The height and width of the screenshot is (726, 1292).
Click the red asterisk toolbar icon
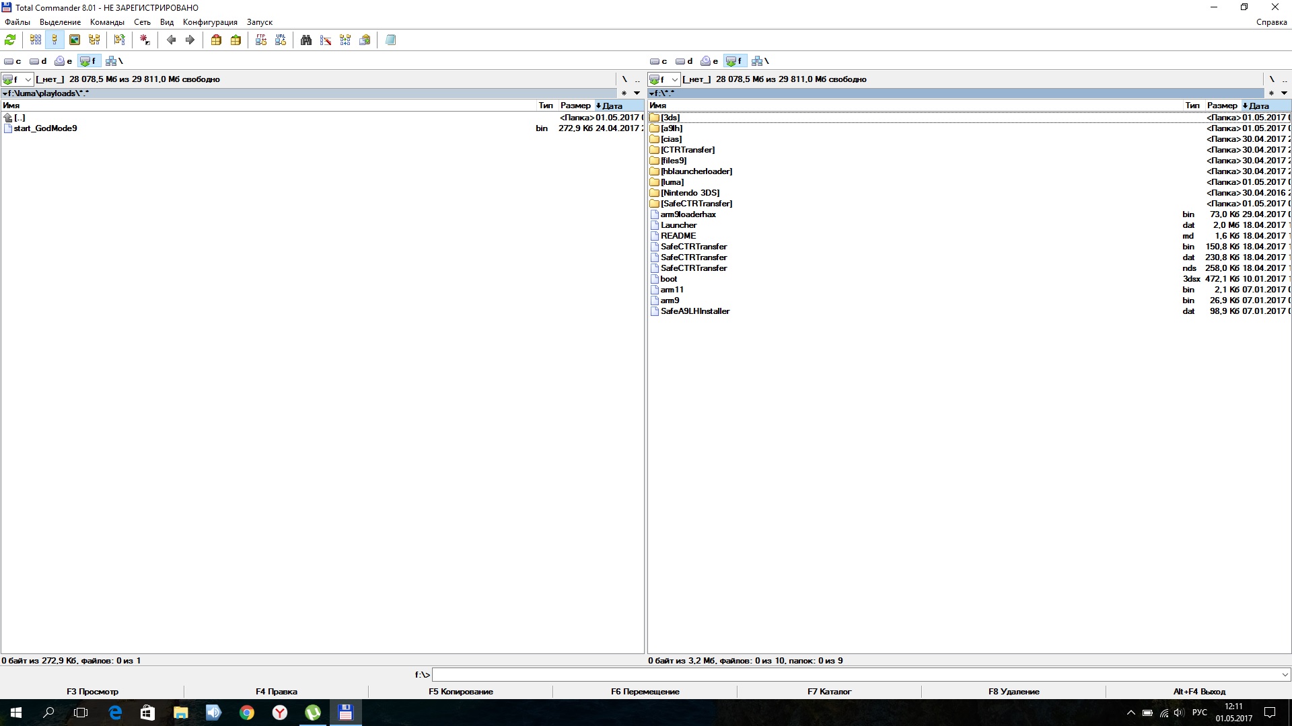pyautogui.click(x=145, y=40)
